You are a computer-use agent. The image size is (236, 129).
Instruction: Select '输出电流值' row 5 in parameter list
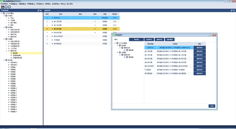click(x=82, y=32)
